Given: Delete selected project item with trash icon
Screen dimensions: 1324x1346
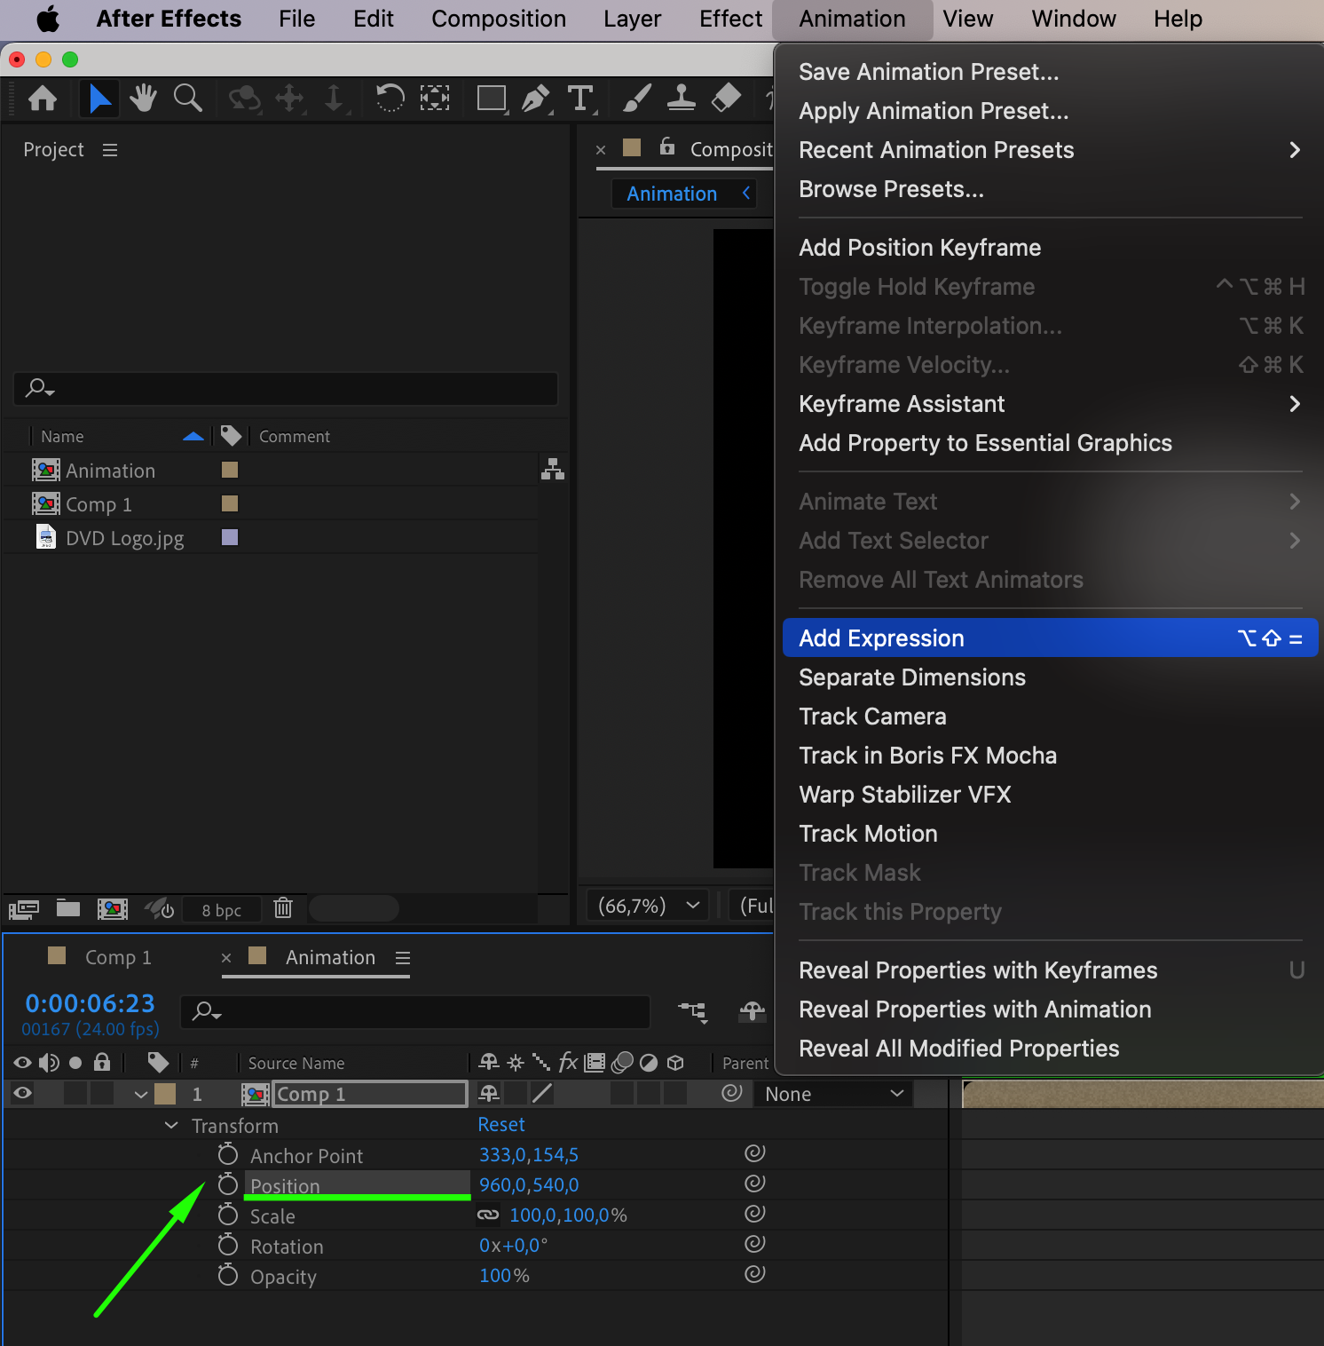Looking at the screenshot, I should (283, 907).
